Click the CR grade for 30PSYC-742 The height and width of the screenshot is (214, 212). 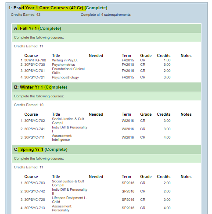[143, 191]
